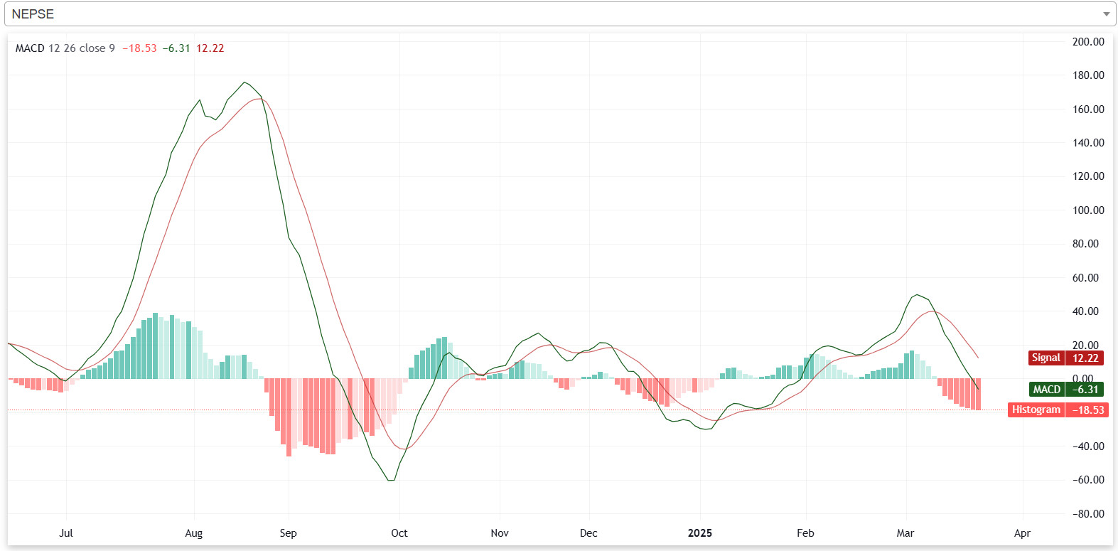Select the red Signal label tag

pos(1046,358)
